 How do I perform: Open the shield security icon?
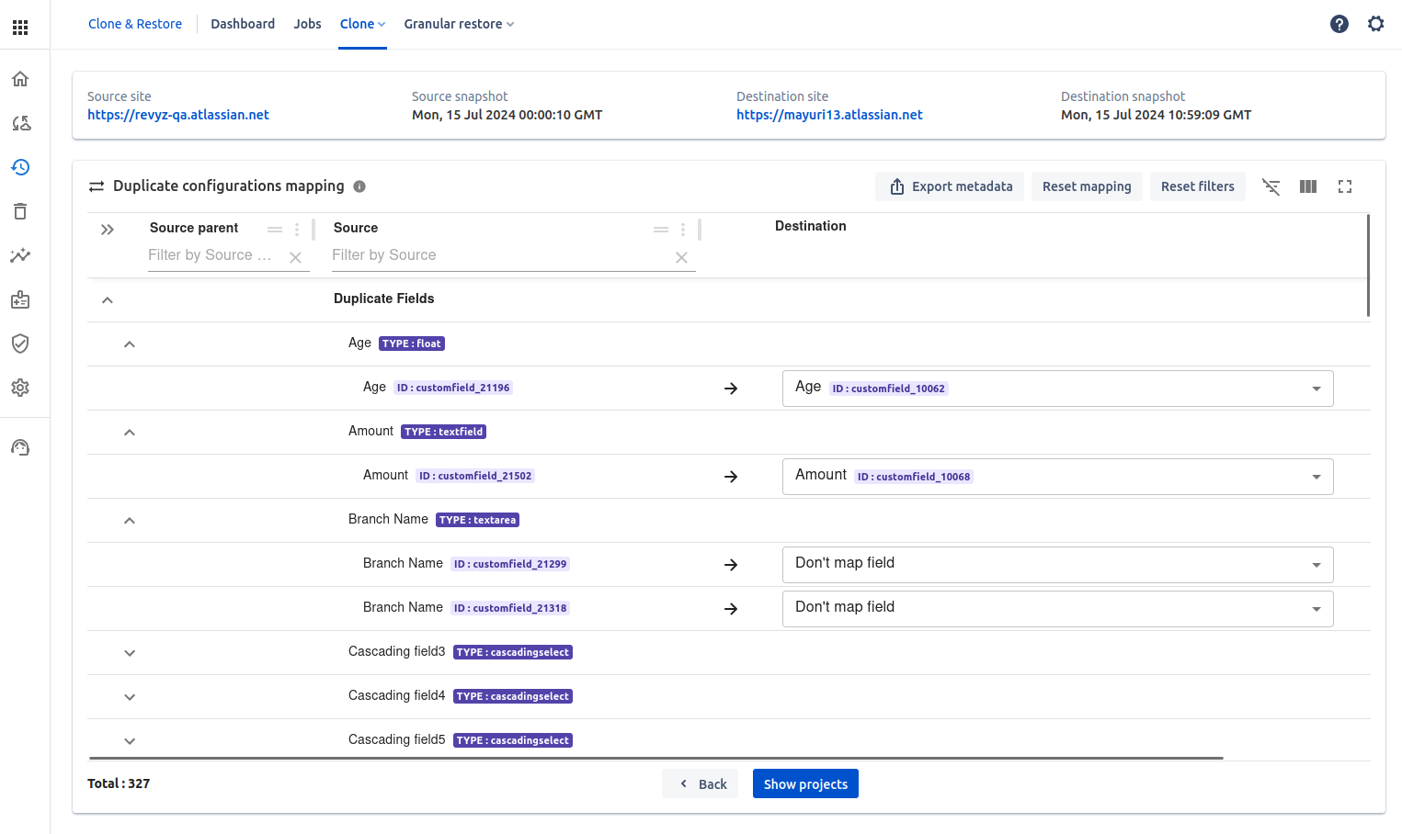coord(20,344)
